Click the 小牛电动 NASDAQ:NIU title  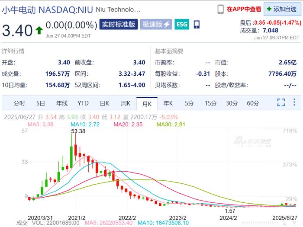tap(48, 10)
